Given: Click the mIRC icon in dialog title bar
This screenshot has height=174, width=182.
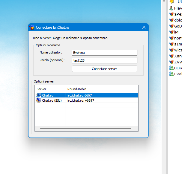Looking at the screenshot, I should (32, 28).
